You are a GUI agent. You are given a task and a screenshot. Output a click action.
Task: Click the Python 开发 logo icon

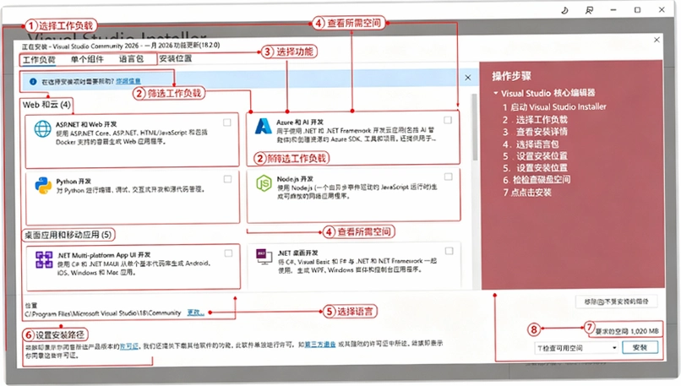coord(43,186)
